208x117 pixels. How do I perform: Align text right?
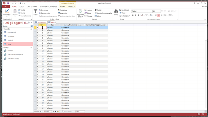coord(162,15)
